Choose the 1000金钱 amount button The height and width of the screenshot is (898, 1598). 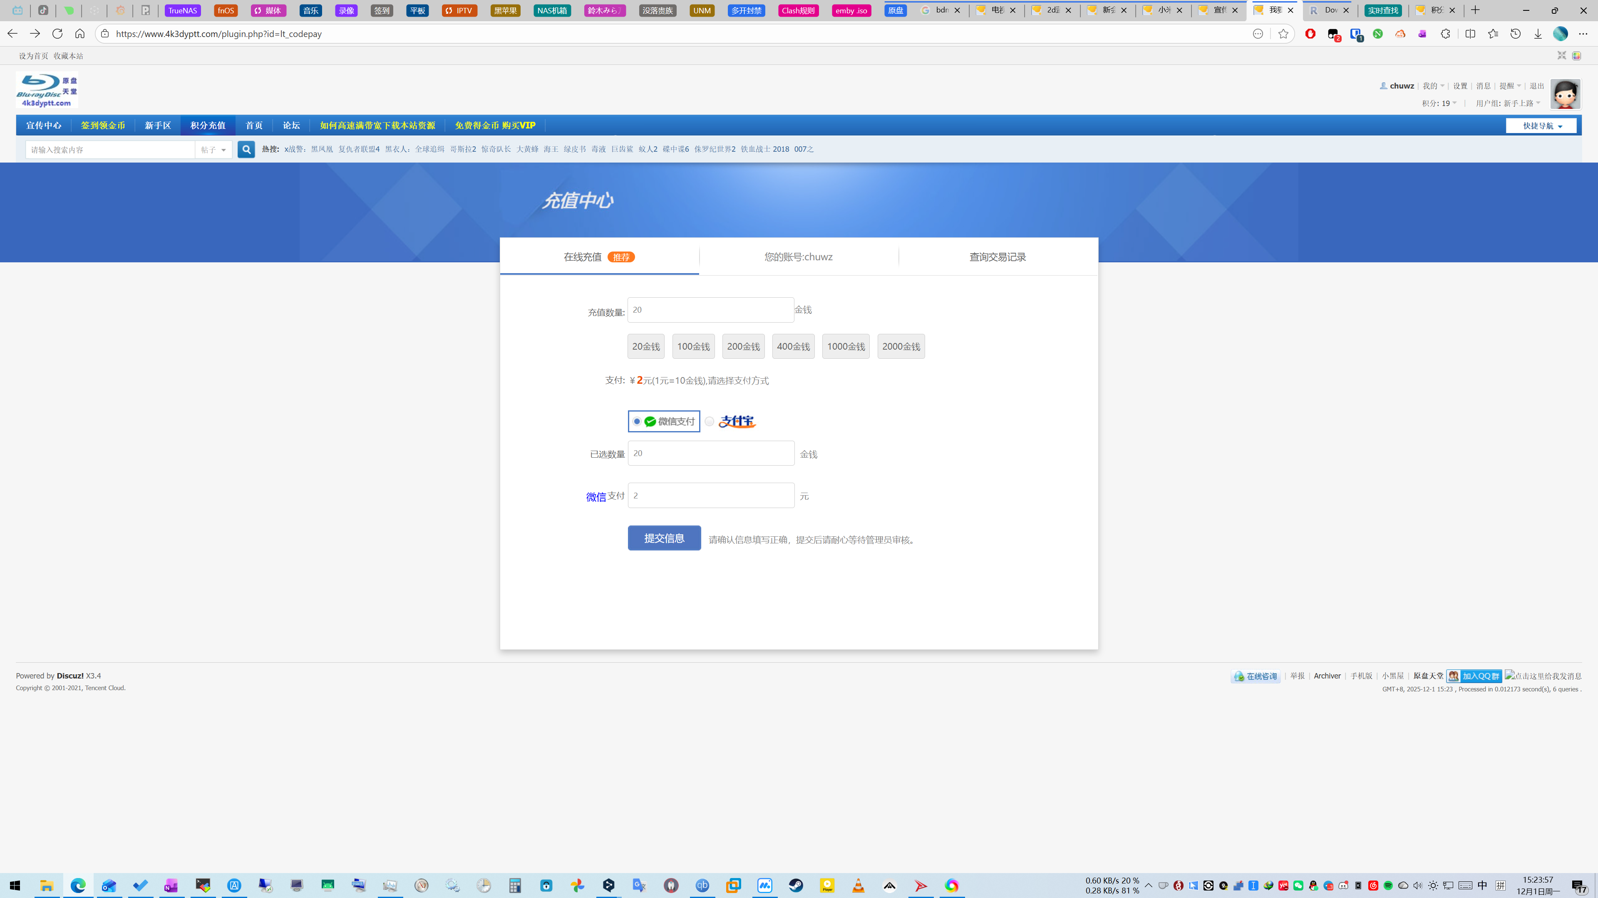pos(846,346)
